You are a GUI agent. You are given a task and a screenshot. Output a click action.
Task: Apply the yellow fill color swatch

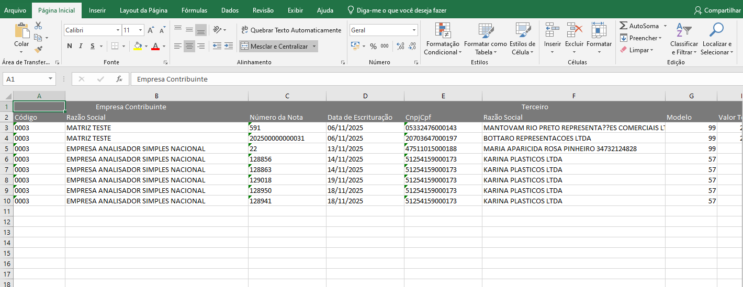click(138, 46)
